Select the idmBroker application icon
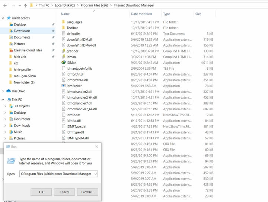 click(x=63, y=86)
